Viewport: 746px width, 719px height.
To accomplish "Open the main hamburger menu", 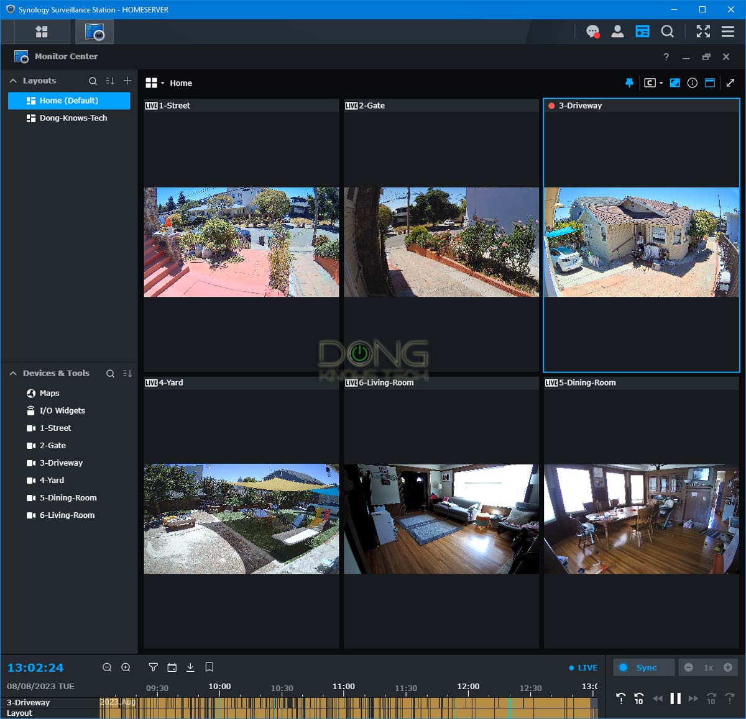I will (727, 32).
